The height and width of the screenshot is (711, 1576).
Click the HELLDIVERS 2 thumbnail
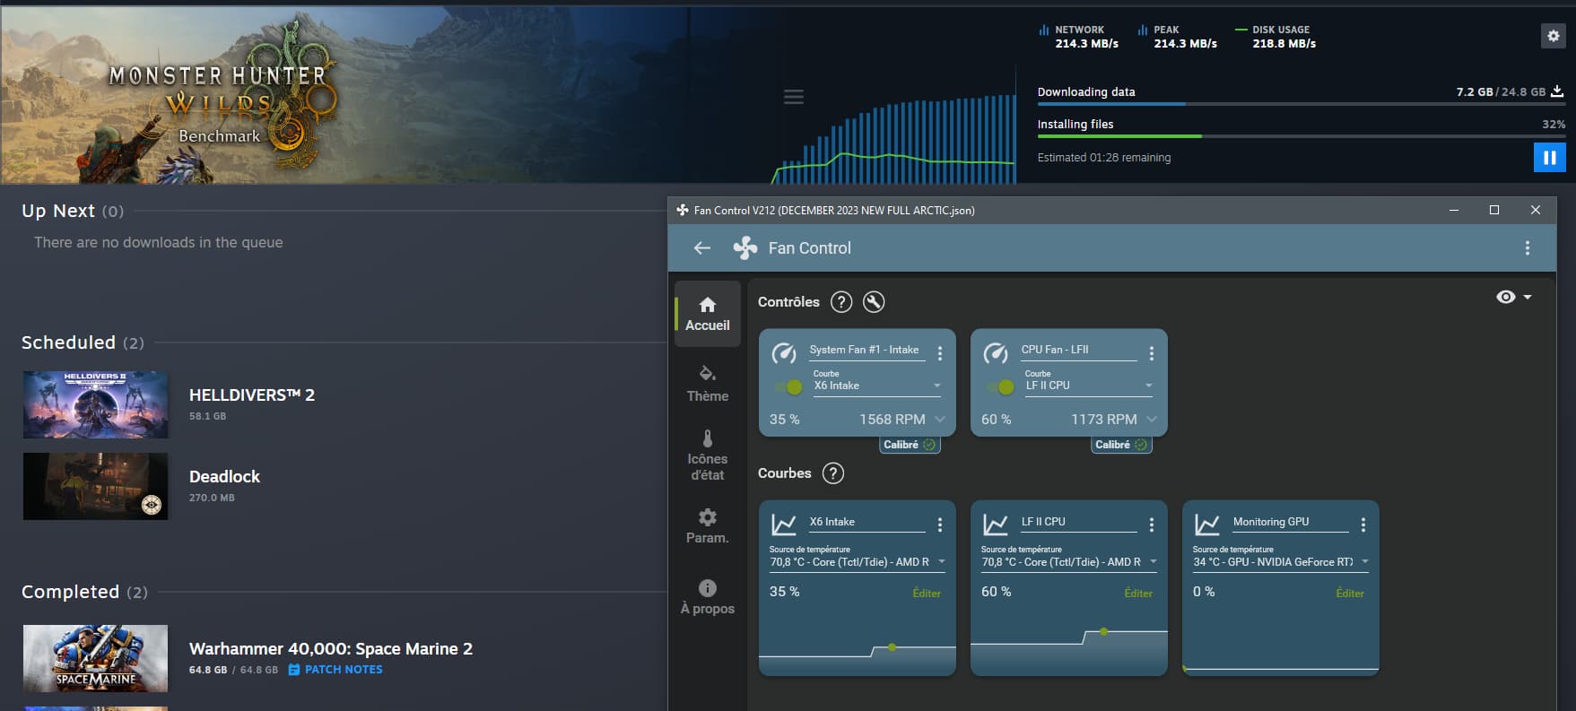tap(95, 404)
